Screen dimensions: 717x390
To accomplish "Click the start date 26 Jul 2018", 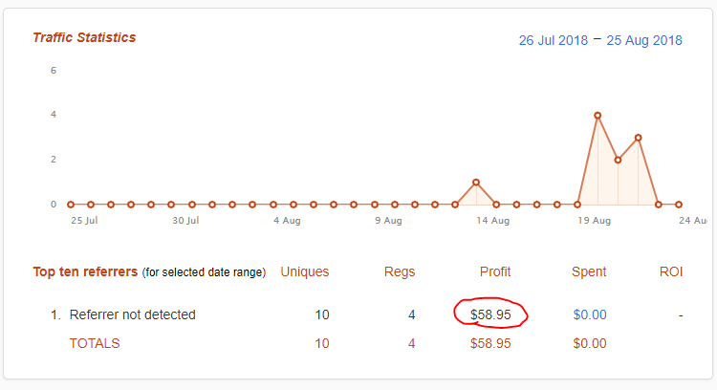I will [x=552, y=40].
